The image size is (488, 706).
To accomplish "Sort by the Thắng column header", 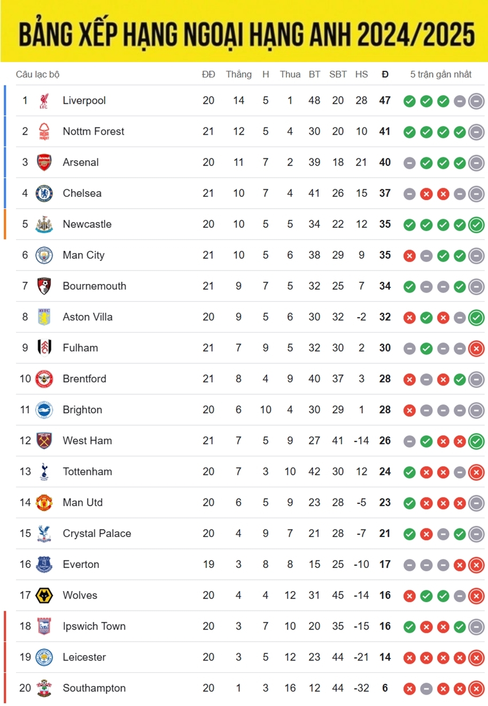I will [238, 74].
